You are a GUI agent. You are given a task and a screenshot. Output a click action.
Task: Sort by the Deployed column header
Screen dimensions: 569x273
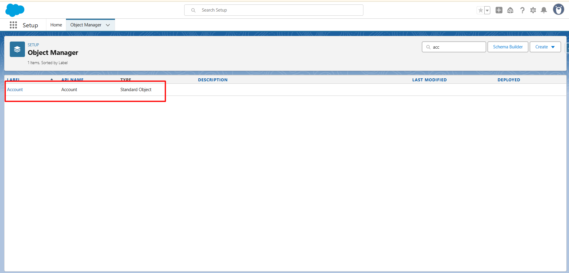(x=509, y=80)
